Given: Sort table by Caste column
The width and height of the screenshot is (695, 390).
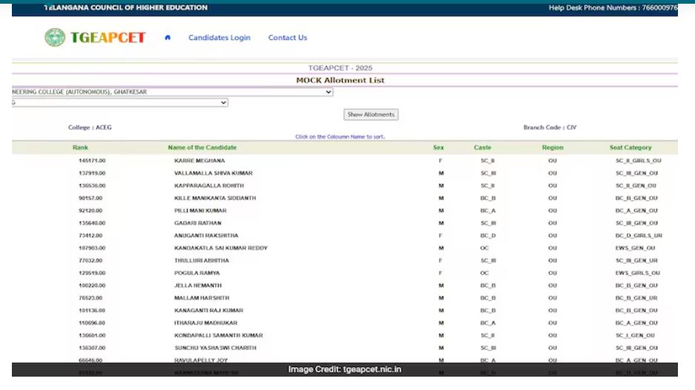Looking at the screenshot, I should pos(482,148).
